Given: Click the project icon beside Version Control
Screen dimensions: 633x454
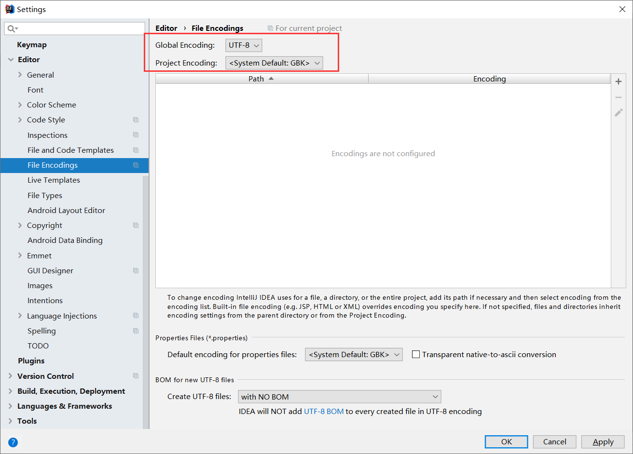Looking at the screenshot, I should coord(136,376).
